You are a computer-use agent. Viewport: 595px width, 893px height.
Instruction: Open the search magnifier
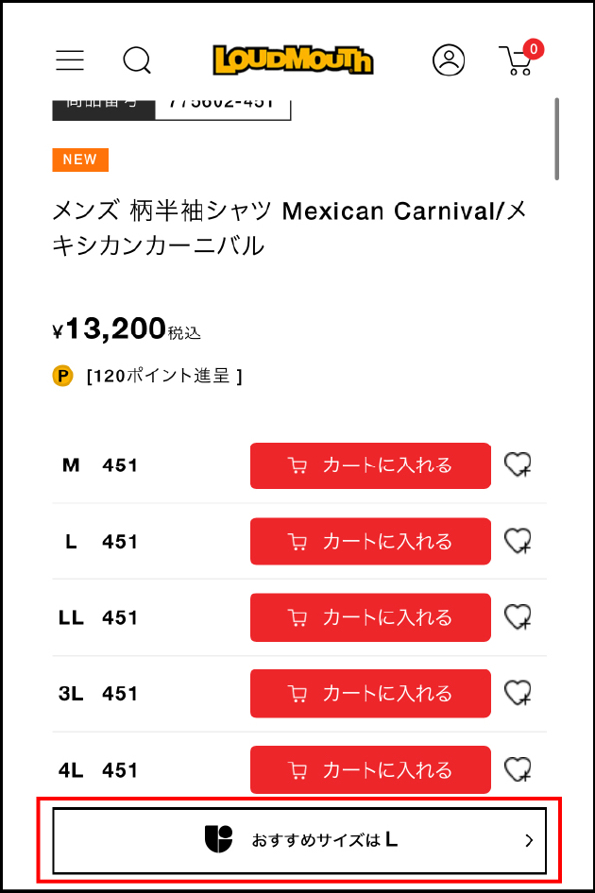tap(137, 60)
